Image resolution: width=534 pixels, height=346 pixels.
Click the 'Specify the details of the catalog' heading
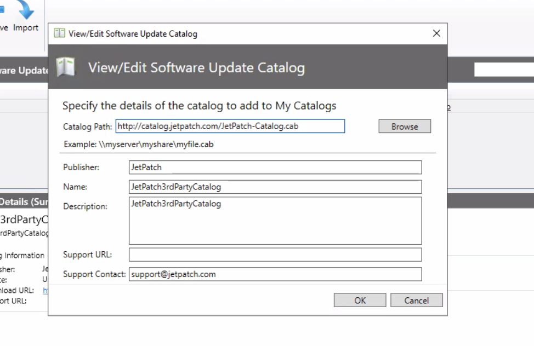199,106
